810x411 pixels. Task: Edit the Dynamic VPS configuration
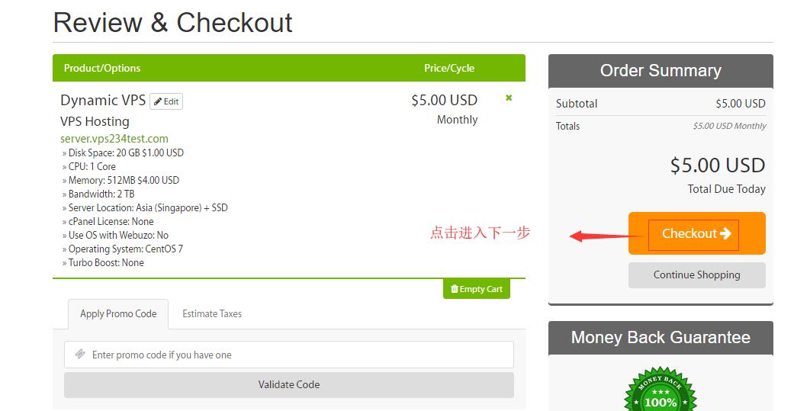[x=166, y=101]
